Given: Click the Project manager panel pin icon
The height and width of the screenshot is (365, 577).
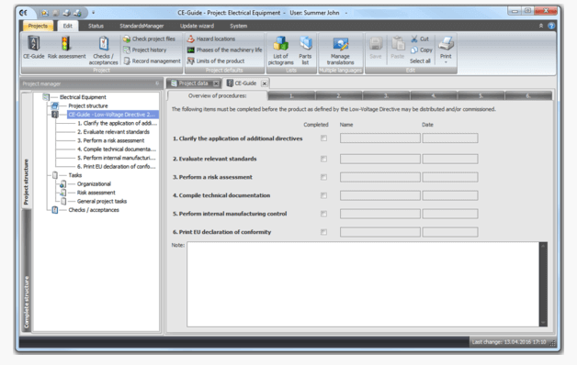Looking at the screenshot, I should (x=157, y=83).
